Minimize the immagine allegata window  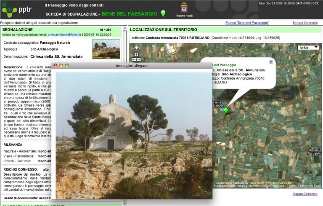[61, 66]
